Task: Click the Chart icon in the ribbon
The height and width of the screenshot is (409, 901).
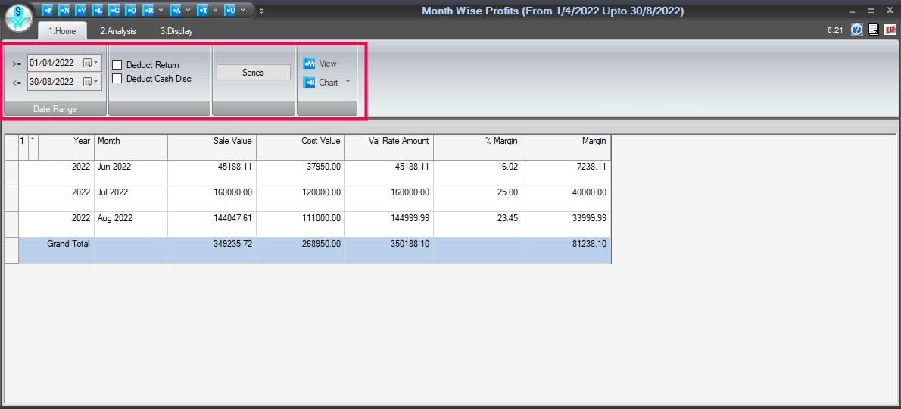Action: pyautogui.click(x=309, y=83)
